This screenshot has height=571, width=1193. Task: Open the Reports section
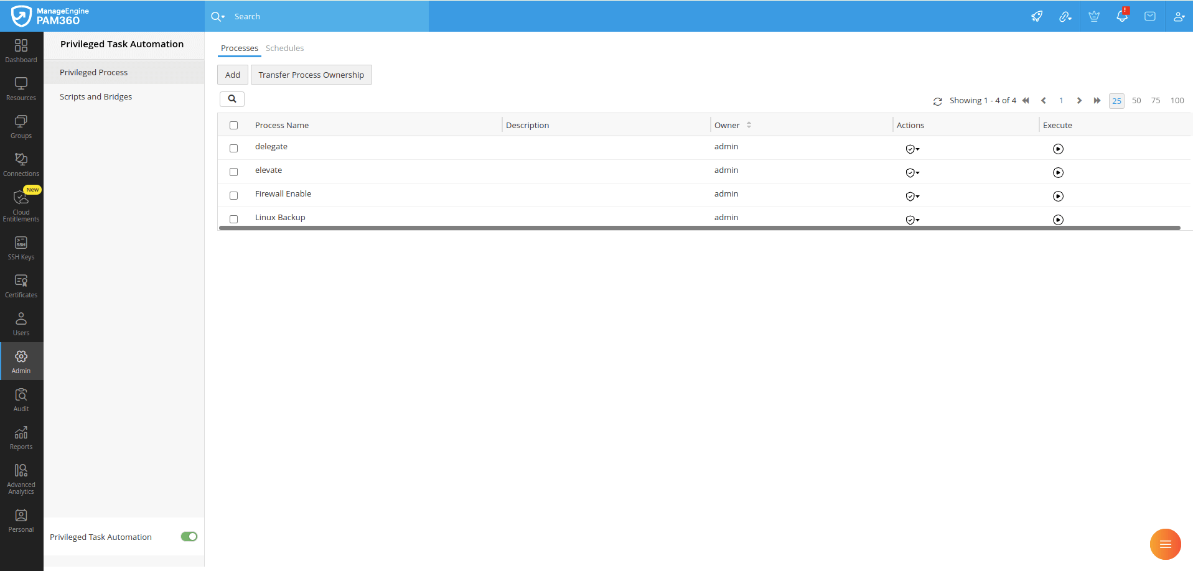pyautogui.click(x=21, y=436)
